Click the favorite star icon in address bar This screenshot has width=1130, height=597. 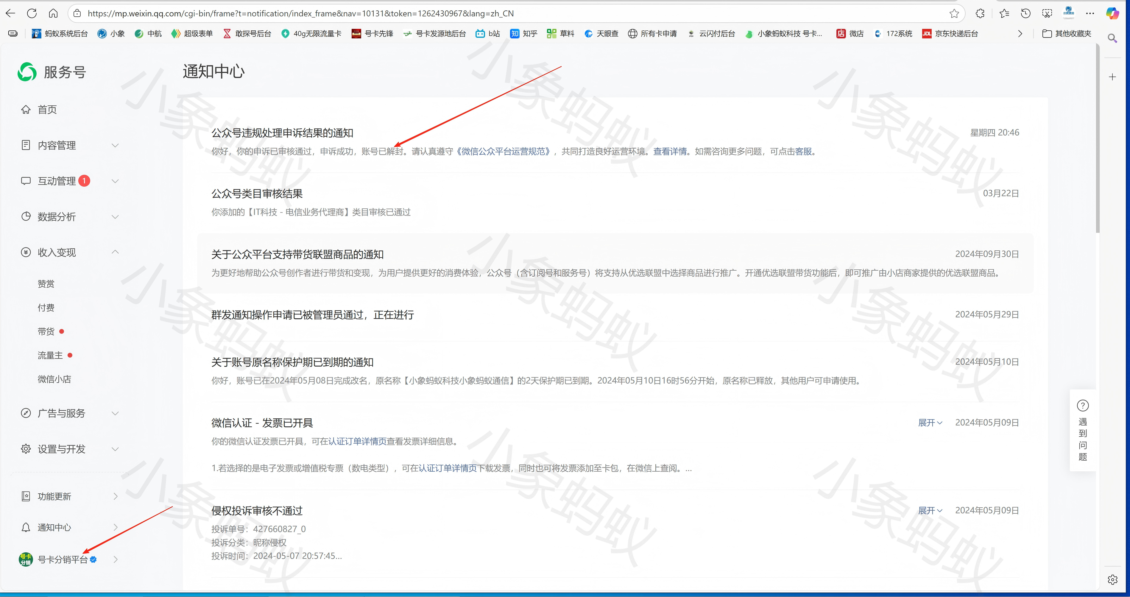[x=954, y=14]
